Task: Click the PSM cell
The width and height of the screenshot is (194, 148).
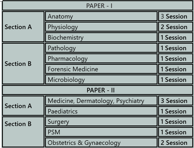Action: [x=101, y=132]
